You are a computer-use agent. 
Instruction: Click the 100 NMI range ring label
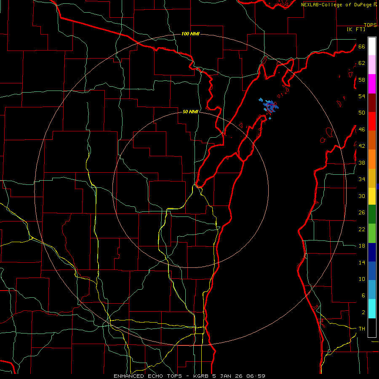(x=190, y=34)
